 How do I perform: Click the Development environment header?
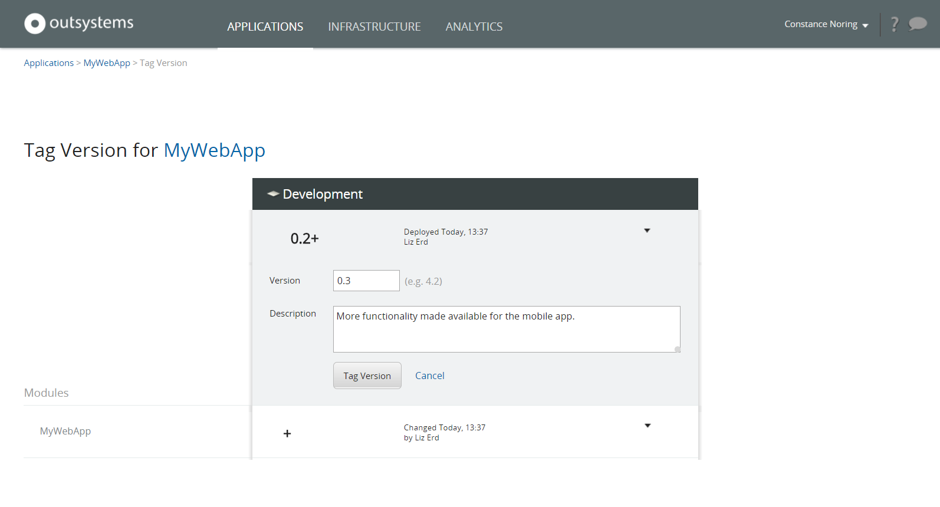(475, 194)
